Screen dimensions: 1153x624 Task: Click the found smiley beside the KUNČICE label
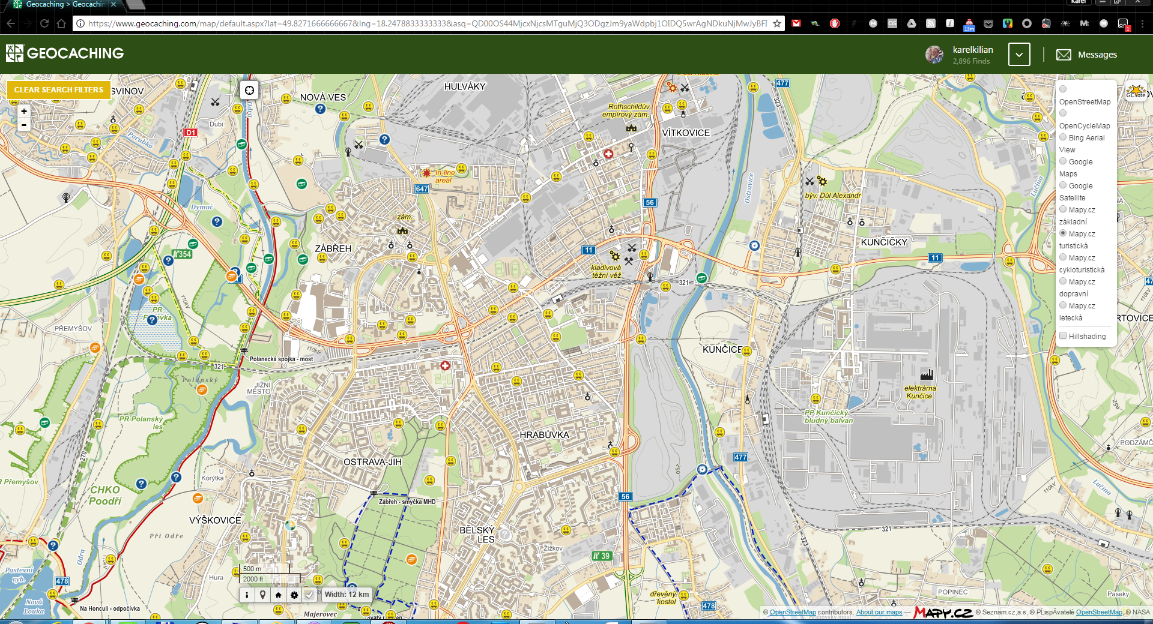pyautogui.click(x=747, y=351)
